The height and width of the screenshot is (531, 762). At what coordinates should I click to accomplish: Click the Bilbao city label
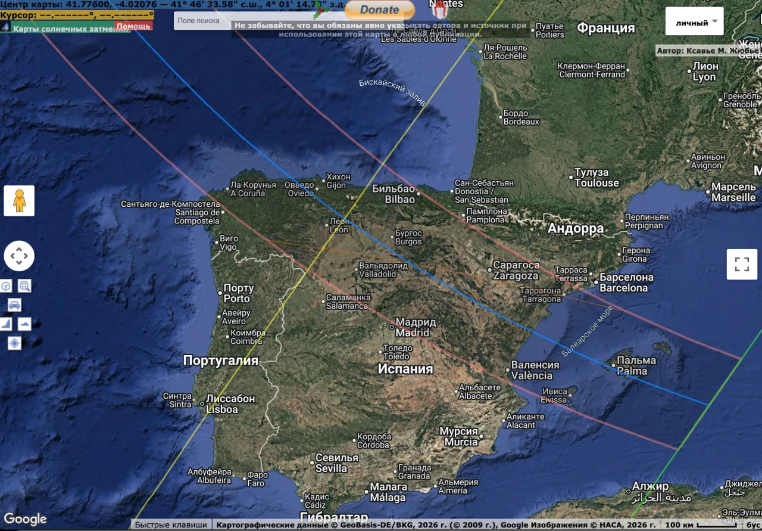click(393, 194)
